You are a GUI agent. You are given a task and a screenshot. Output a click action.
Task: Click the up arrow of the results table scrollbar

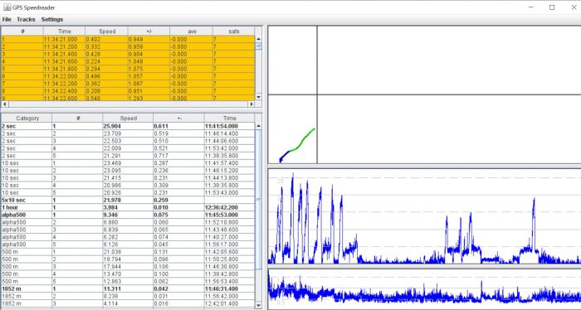[x=258, y=126]
